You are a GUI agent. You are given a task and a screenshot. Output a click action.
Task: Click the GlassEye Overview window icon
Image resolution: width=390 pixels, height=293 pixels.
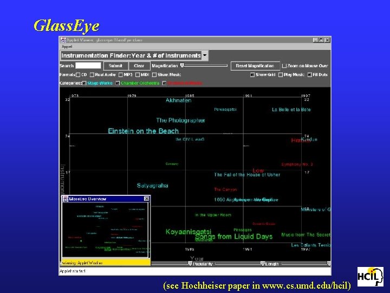tap(66, 199)
